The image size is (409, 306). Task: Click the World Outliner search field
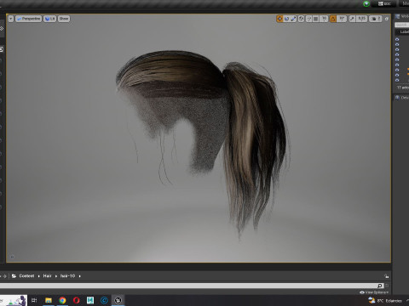pyautogui.click(x=401, y=25)
